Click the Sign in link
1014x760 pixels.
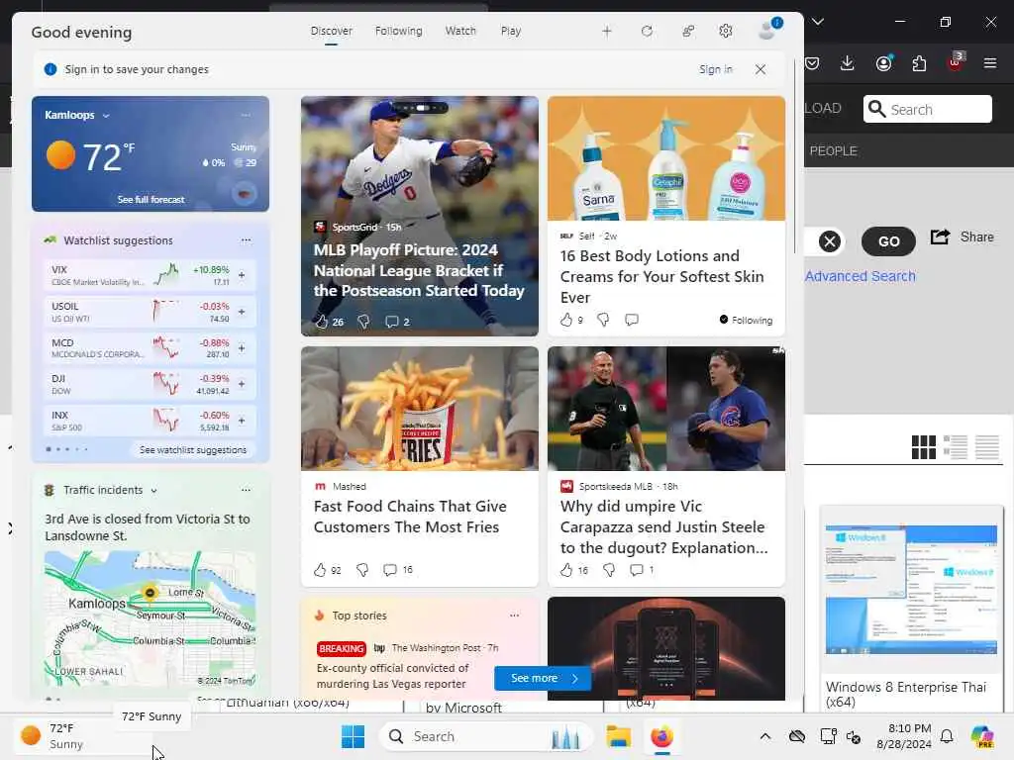coord(715,69)
